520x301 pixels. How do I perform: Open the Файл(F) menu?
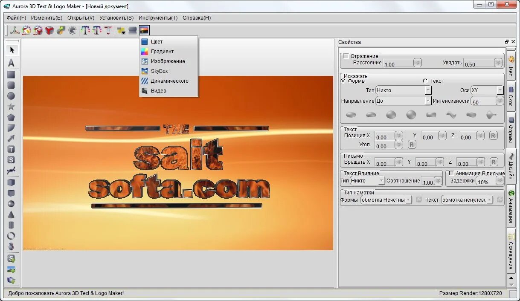(16, 18)
